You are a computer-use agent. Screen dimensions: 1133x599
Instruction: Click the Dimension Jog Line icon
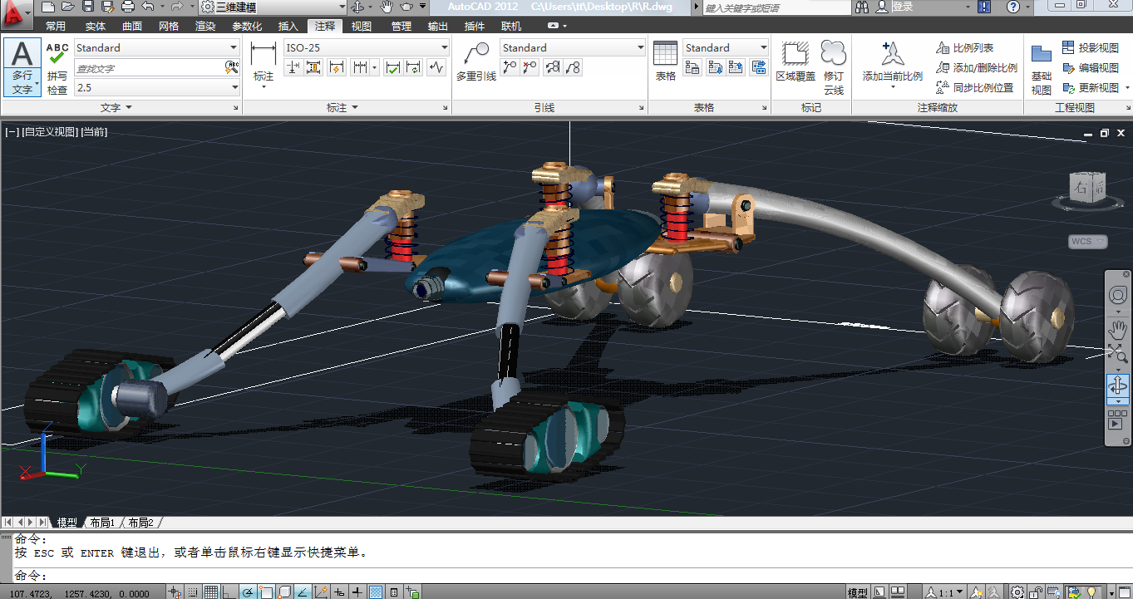pyautogui.click(x=436, y=67)
